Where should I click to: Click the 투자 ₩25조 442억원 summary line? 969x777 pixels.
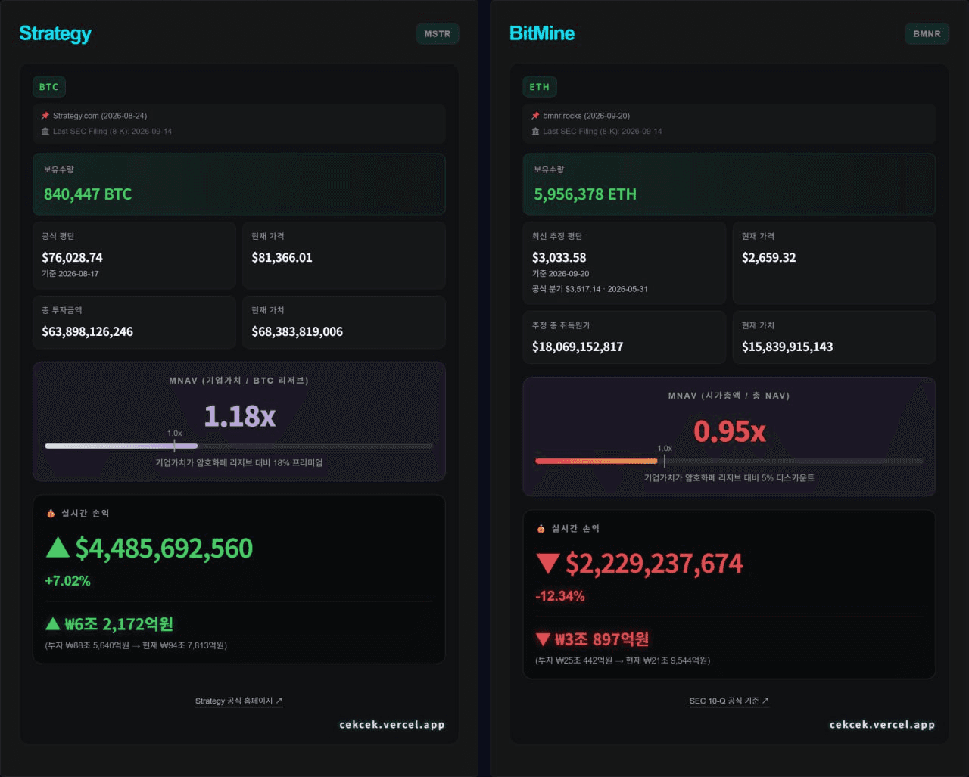[622, 660]
